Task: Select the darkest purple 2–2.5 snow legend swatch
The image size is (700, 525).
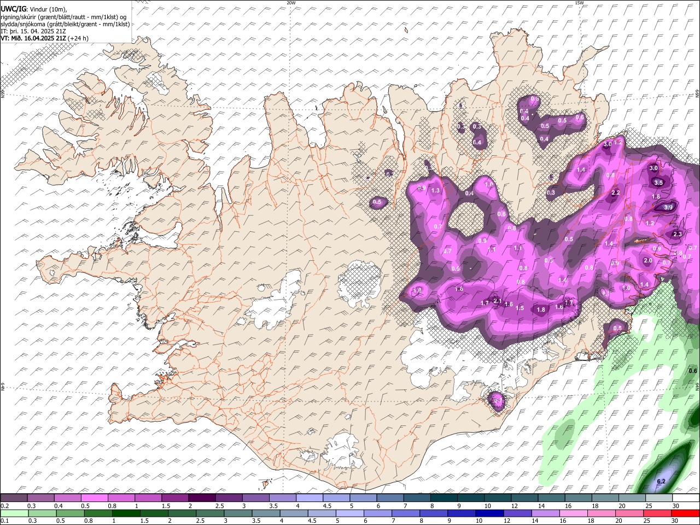Action: coord(202,498)
